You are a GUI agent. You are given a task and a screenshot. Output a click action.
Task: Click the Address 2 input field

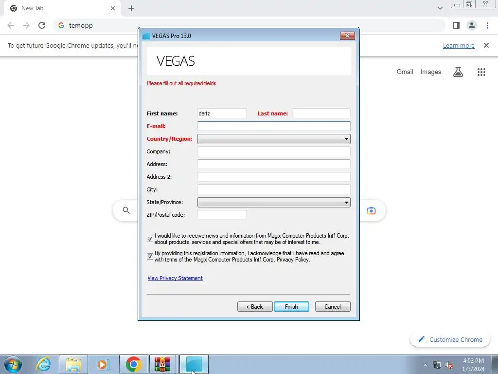click(274, 177)
